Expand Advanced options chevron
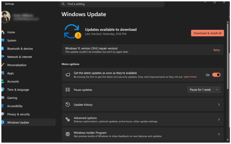The width and height of the screenshot is (231, 144). [219, 119]
